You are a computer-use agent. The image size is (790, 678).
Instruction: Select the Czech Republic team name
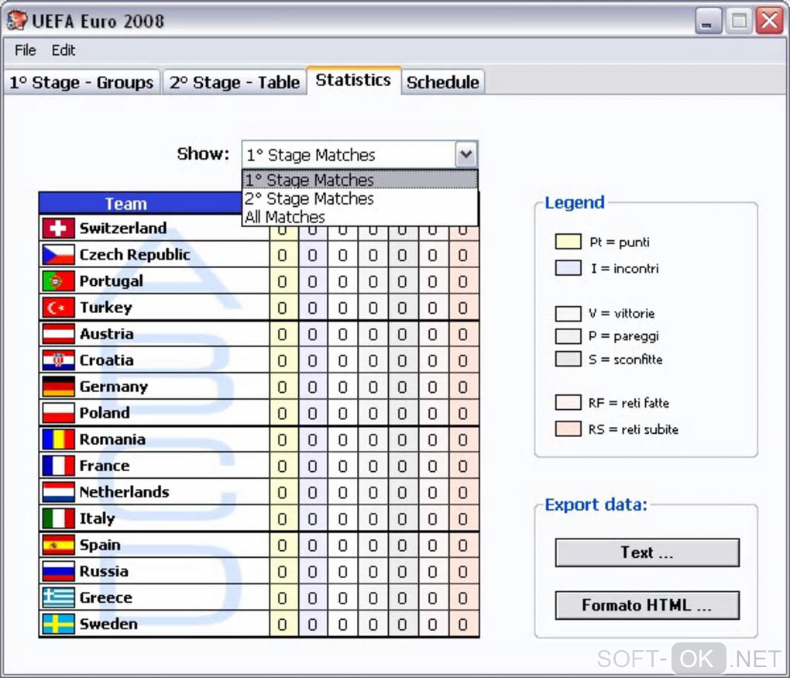[x=135, y=255]
